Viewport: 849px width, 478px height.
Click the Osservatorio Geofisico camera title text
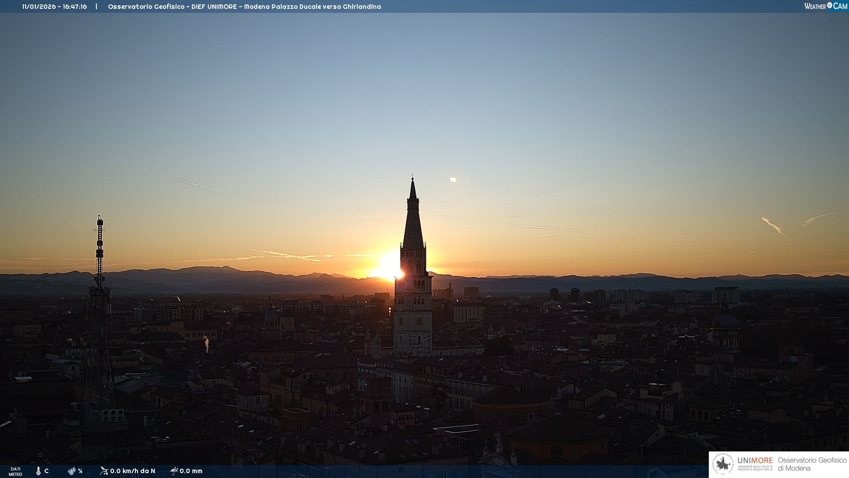coord(244,7)
